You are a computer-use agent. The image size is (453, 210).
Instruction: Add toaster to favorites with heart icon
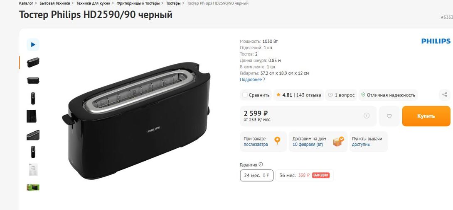tap(389, 116)
